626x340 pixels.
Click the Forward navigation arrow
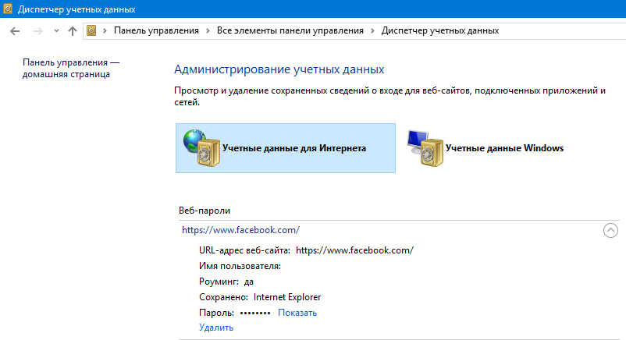tap(37, 31)
